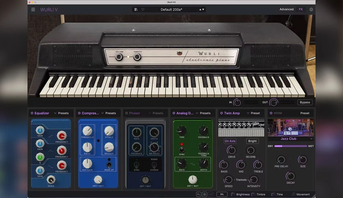This screenshot has width=343, height=198.
Task: Open Equalizer Presets dropdown
Action: point(62,113)
